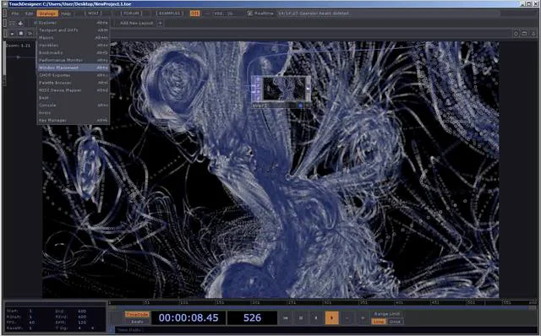Image resolution: width=541 pixels, height=336 pixels.
Task: Click Add New Layout
Action: [137, 23]
